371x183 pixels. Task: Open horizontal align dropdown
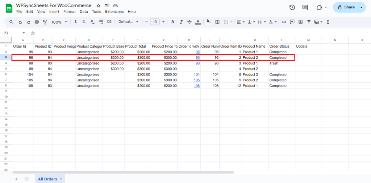click(241, 22)
